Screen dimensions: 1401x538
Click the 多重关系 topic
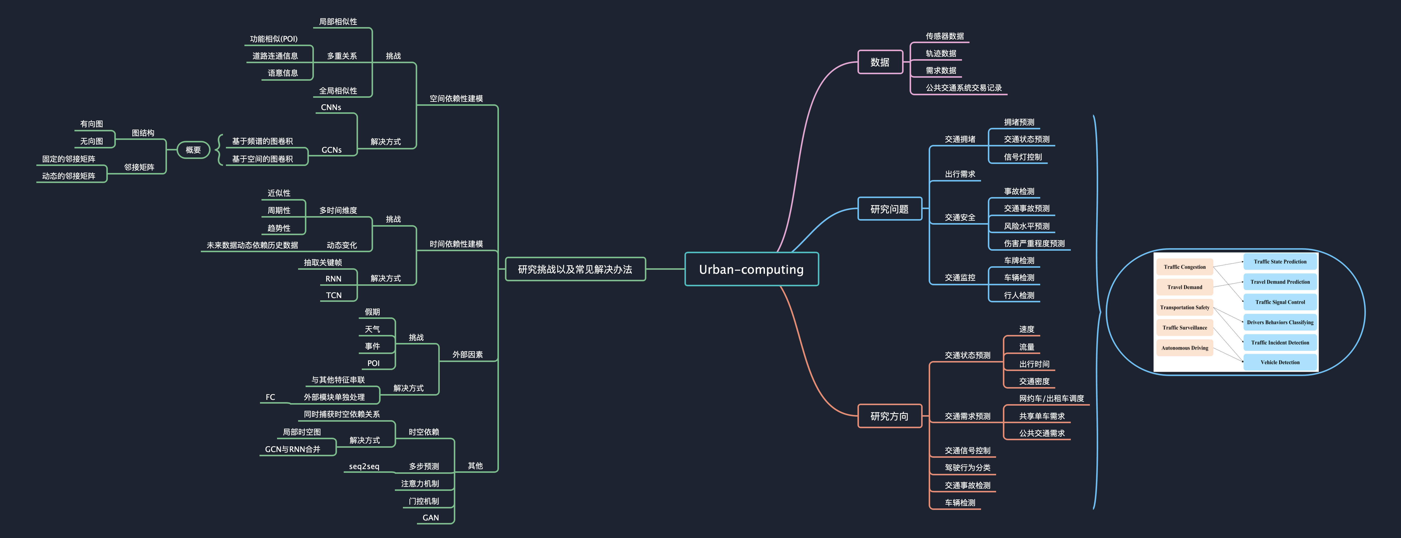342,55
